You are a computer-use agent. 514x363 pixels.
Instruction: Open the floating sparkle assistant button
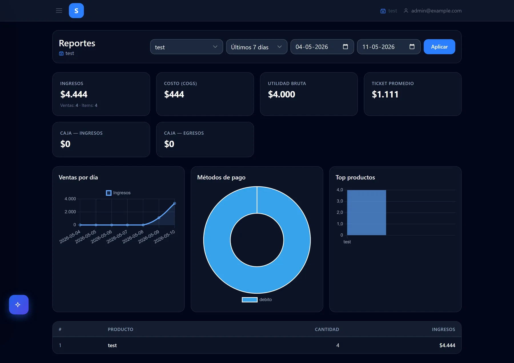coord(19,304)
